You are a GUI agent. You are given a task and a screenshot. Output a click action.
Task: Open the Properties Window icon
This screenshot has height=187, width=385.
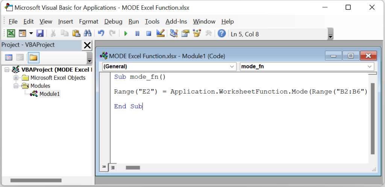[185, 33]
